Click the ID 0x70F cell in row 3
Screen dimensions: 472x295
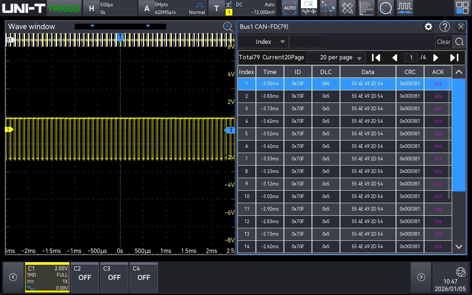tap(298, 109)
